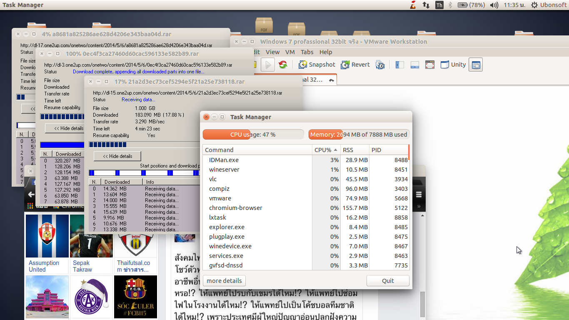Open the Ubonsoft session gear menu
Viewport: 569px width, 320px height.
pyautogui.click(x=548, y=5)
